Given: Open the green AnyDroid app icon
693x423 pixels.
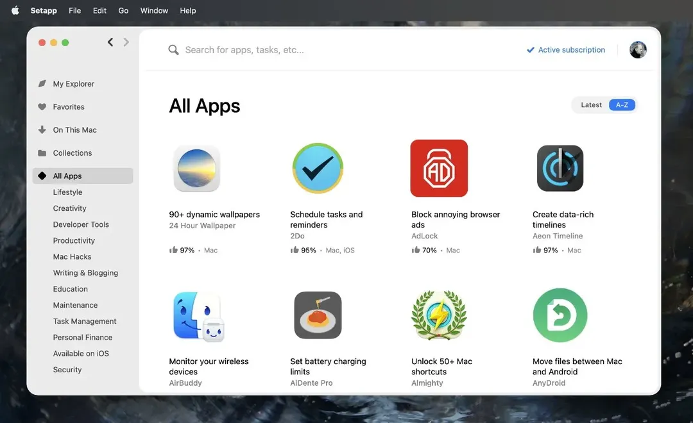Looking at the screenshot, I should (x=560, y=315).
